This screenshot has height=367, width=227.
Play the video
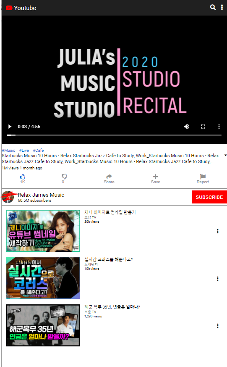coord(10,127)
